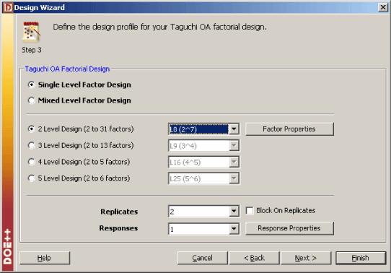
Task: Click the Replicates value field
Action: (199, 212)
